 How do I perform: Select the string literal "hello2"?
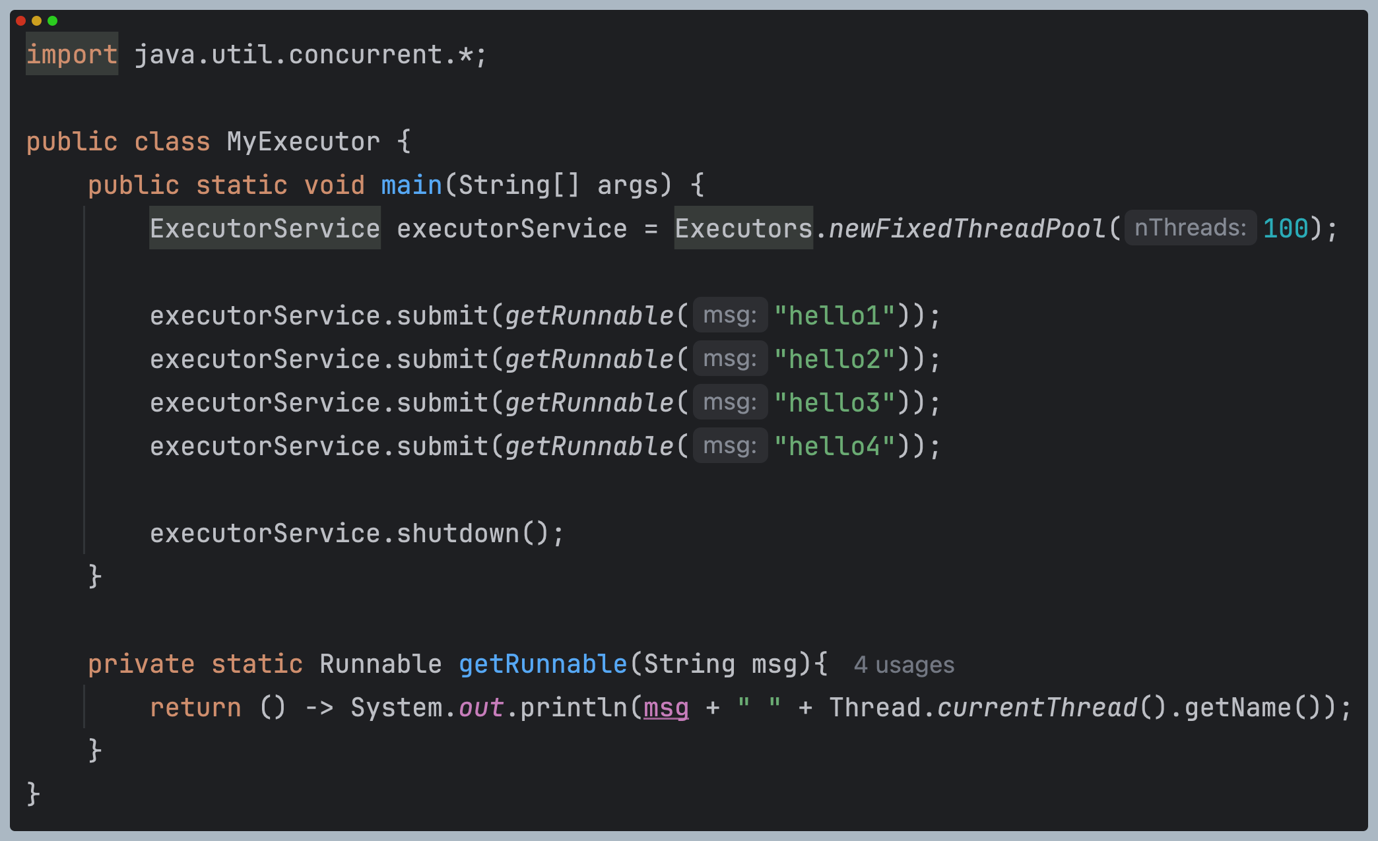(835, 359)
